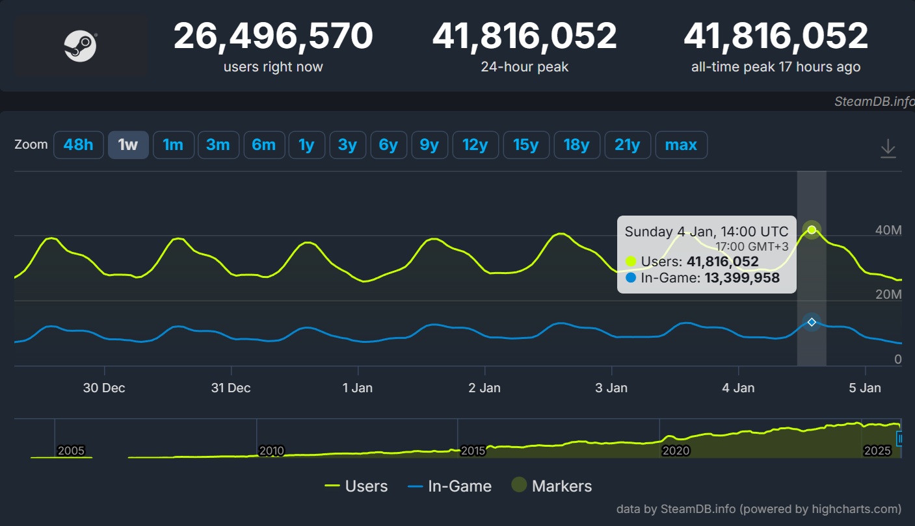This screenshot has height=526, width=915.
Task: Click the 21y zoom button
Action: (627, 145)
